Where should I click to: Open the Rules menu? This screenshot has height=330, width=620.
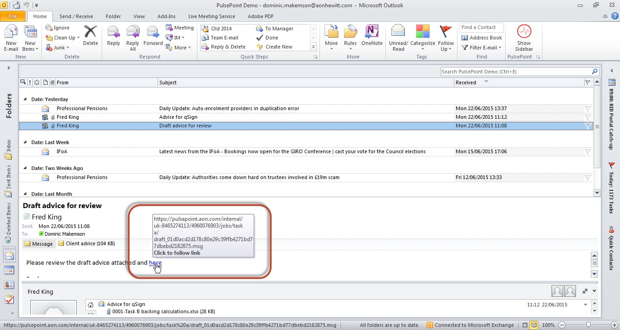pyautogui.click(x=350, y=39)
